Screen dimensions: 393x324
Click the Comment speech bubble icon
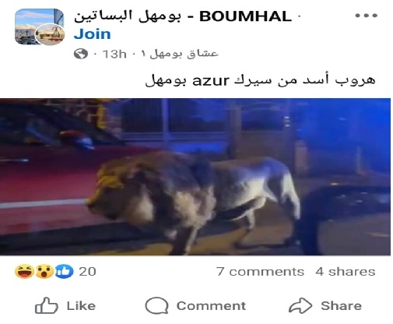coord(156,306)
